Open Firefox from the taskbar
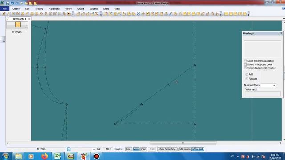 45,156
